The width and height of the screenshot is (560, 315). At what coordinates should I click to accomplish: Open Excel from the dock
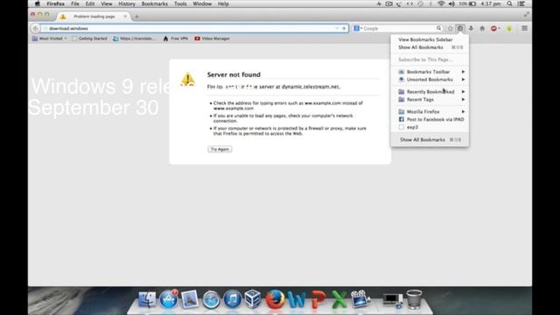(339, 299)
